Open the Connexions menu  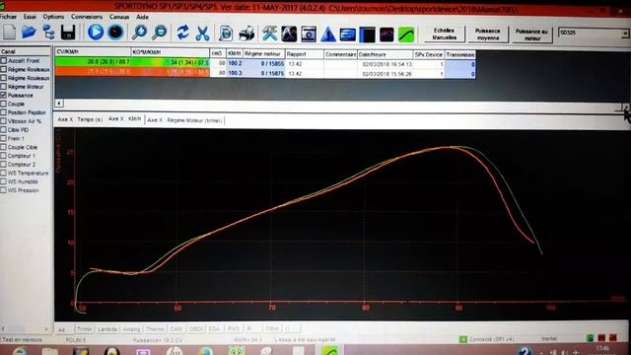[87, 17]
